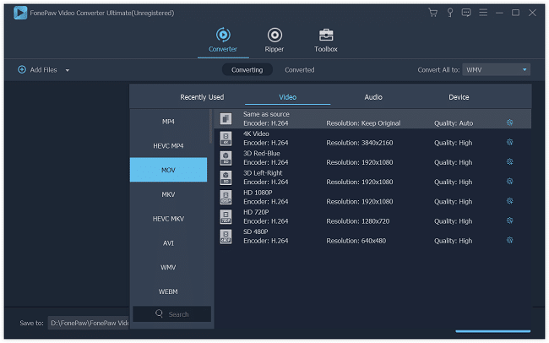The image size is (549, 343).
Task: Choose AVI in the format list
Action: pyautogui.click(x=168, y=242)
